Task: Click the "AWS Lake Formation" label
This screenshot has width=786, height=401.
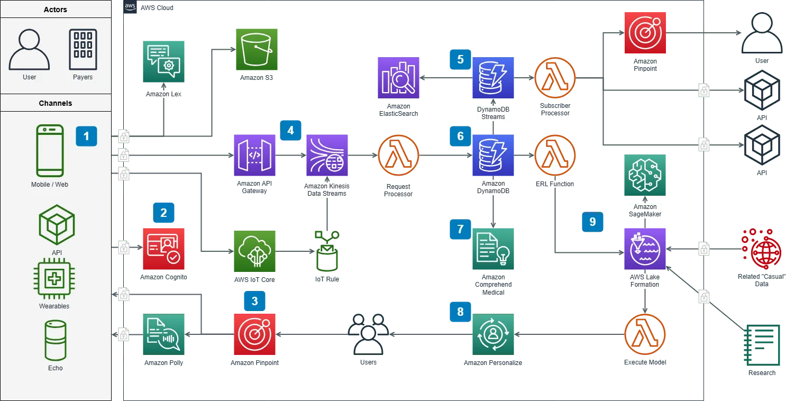Action: (645, 281)
